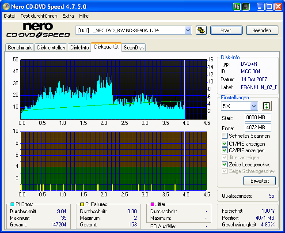285x233 pixels.
Task: Click the yellow PI Failures legend square
Action: pyautogui.click(x=82, y=204)
